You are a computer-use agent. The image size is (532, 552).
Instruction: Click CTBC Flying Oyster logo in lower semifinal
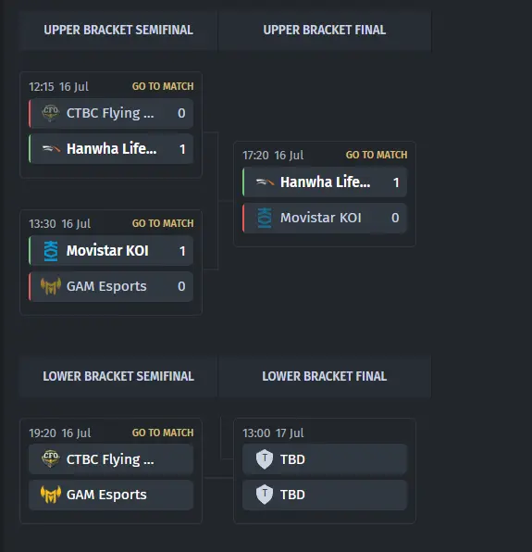tap(51, 459)
